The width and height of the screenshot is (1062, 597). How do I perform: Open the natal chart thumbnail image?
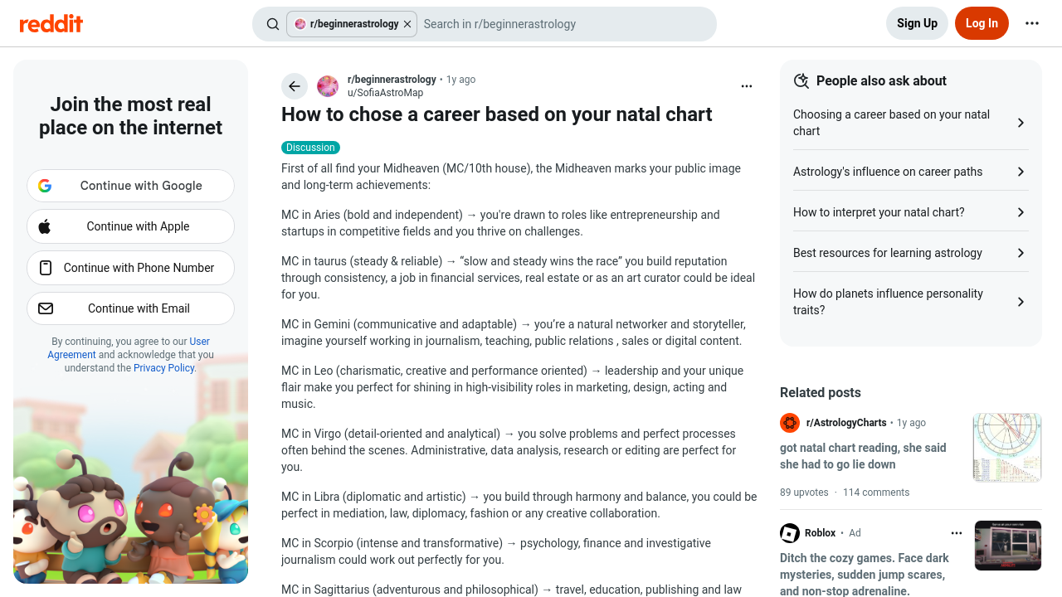point(1007,448)
